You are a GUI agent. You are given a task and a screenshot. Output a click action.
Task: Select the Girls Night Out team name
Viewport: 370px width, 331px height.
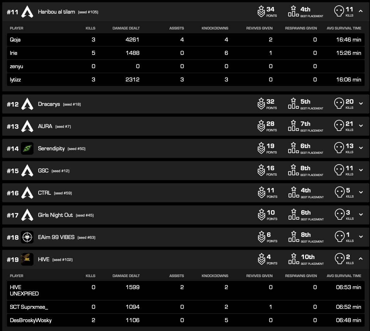55,215
